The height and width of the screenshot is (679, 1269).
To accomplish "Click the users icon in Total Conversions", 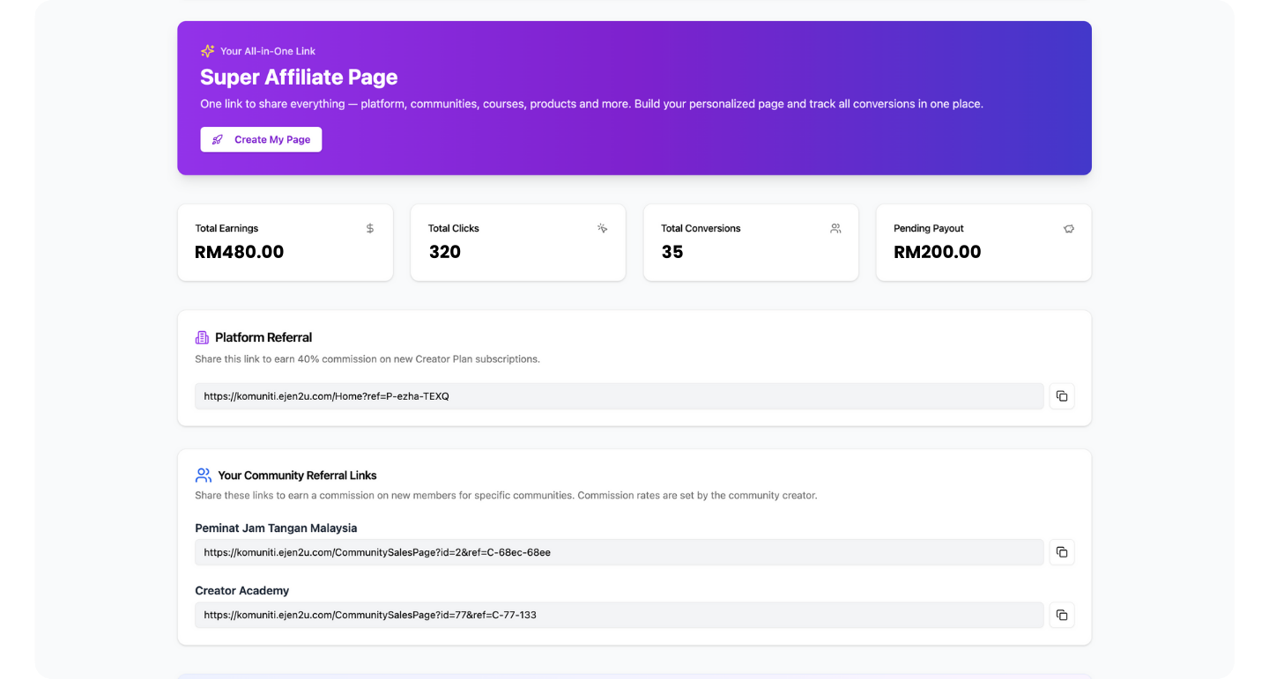I will tap(835, 228).
